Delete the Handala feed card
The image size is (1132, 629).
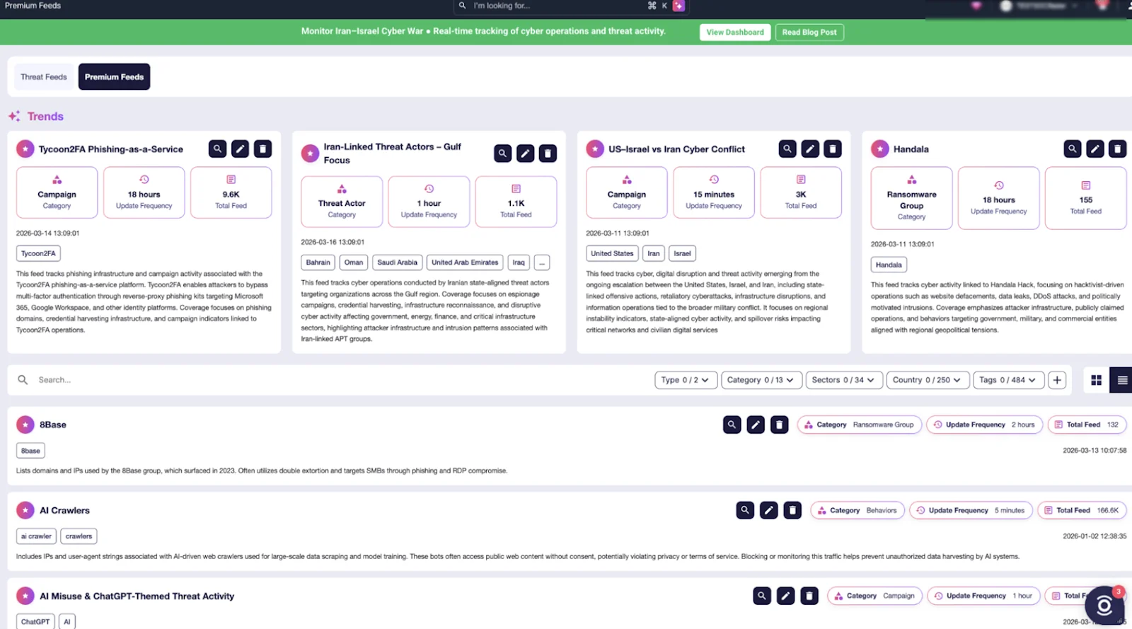coord(1117,149)
